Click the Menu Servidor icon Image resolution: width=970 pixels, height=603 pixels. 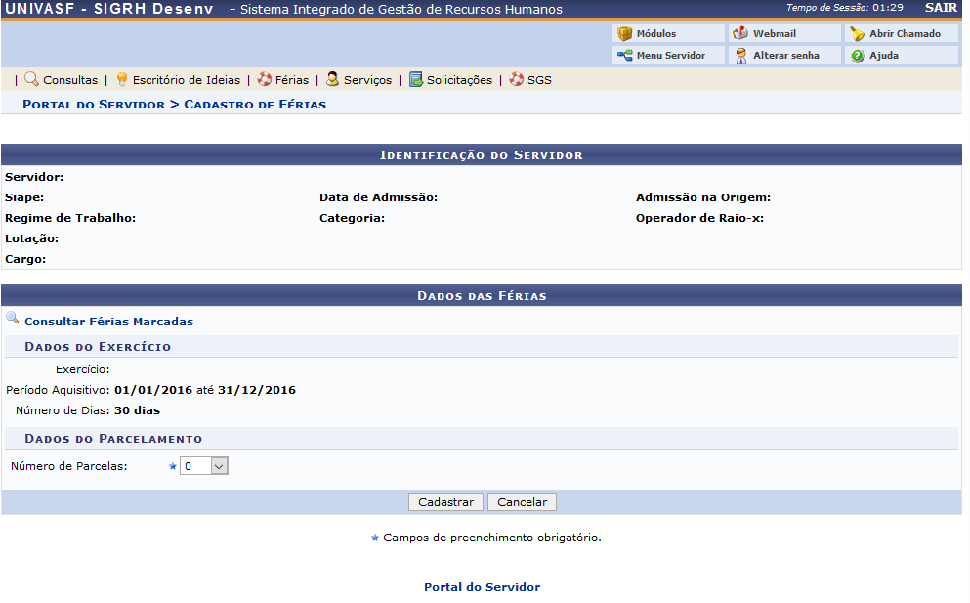point(624,56)
